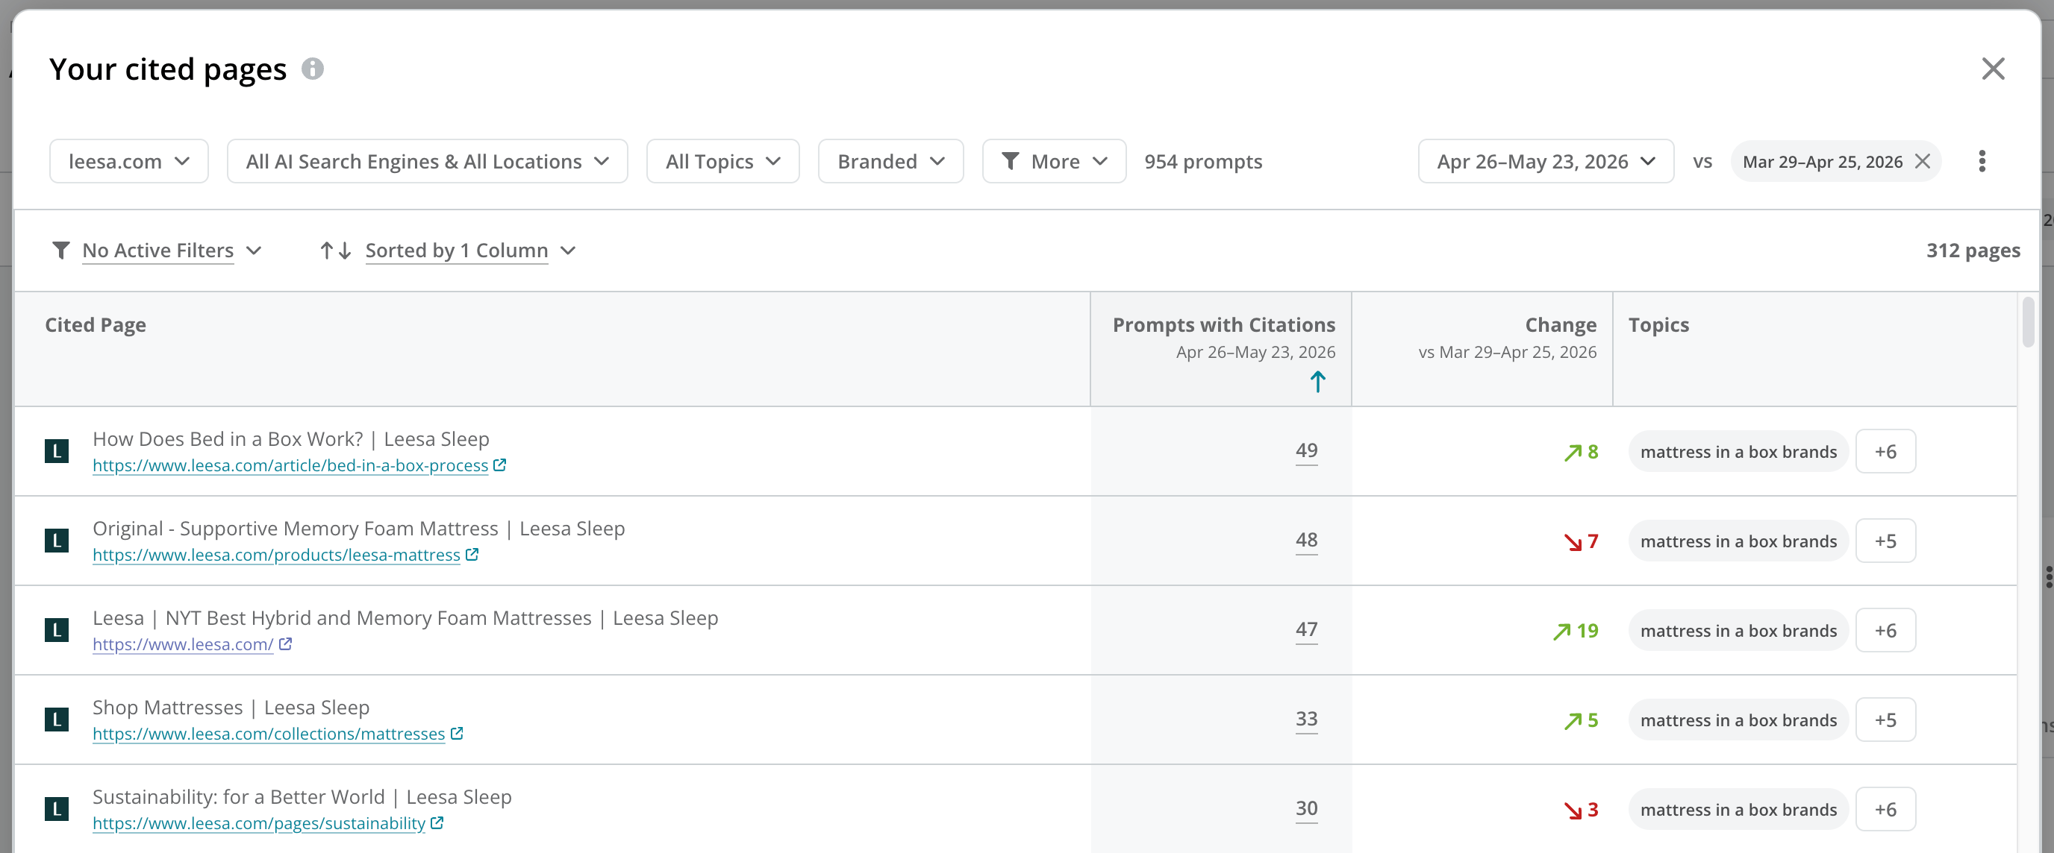Click Leesa favicon in Original Memory Foam row
This screenshot has width=2054, height=853.
[57, 541]
